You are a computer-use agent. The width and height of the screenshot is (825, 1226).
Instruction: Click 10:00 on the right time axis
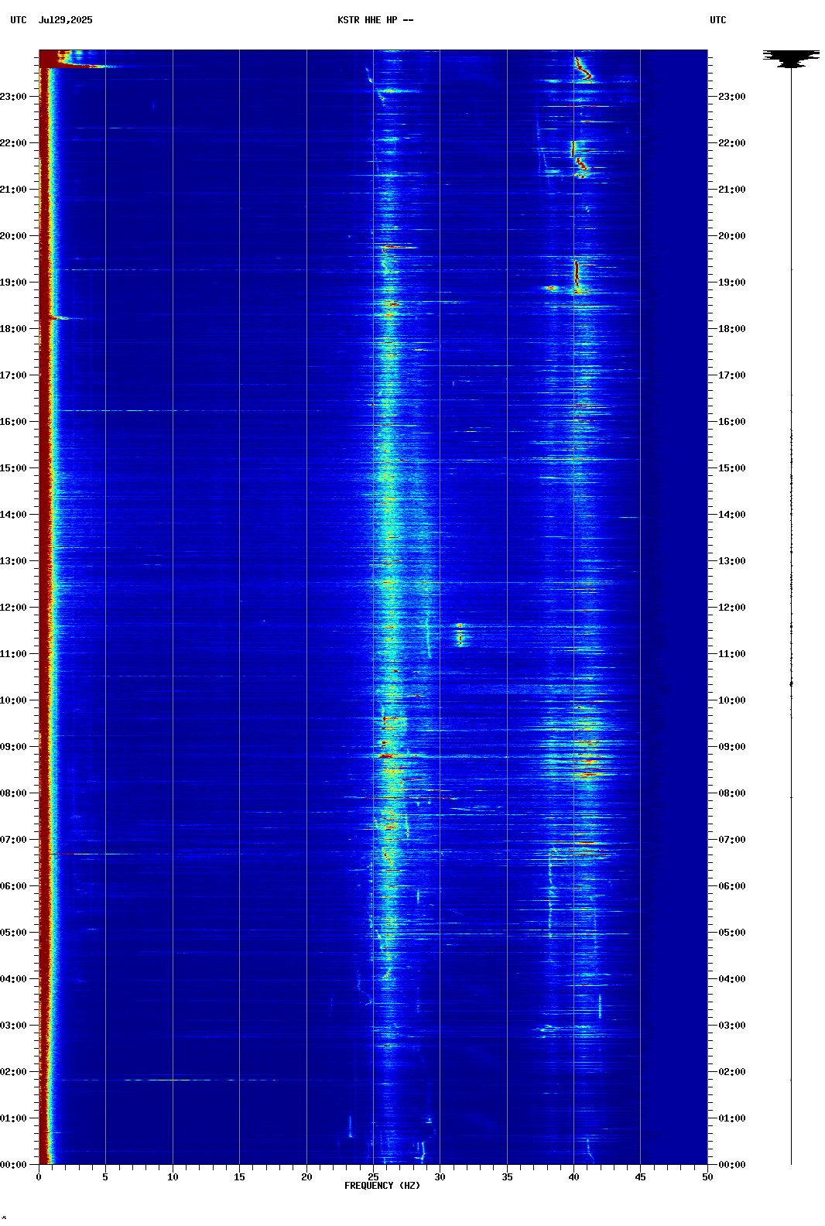732,700
